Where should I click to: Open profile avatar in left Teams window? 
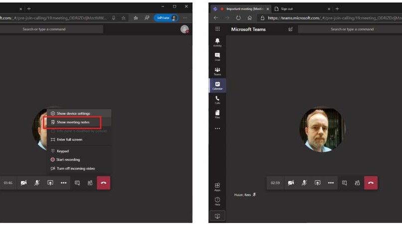coord(185,29)
